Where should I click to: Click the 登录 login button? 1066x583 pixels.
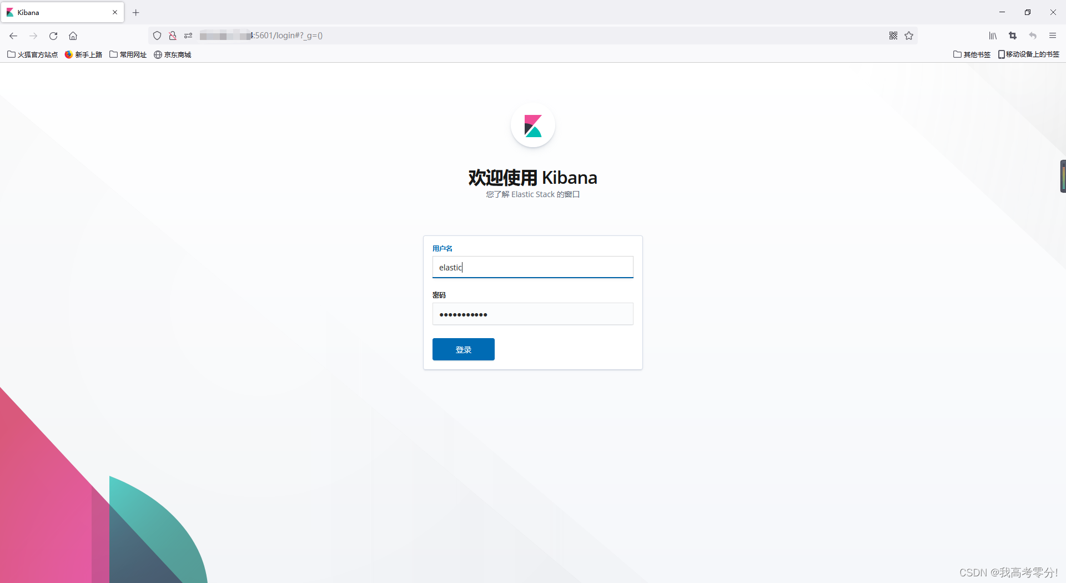pos(463,349)
